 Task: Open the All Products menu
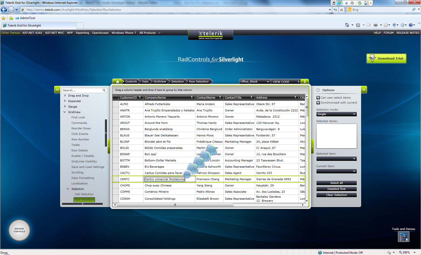(150, 33)
